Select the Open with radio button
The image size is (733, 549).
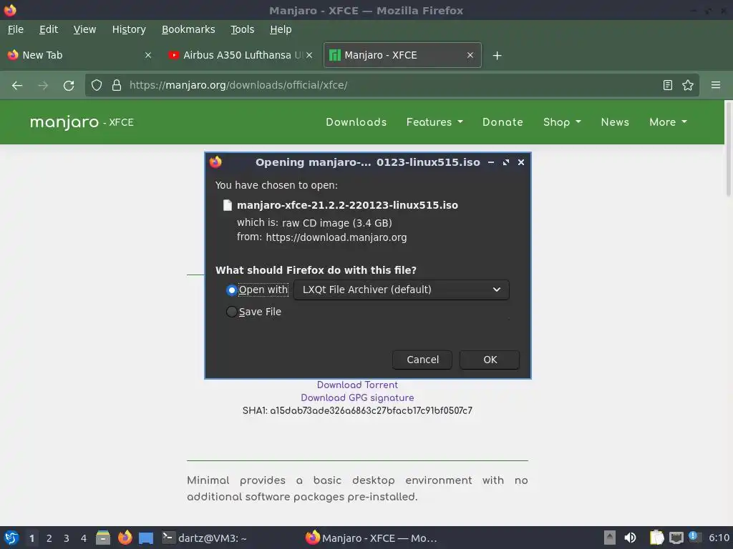tap(231, 290)
